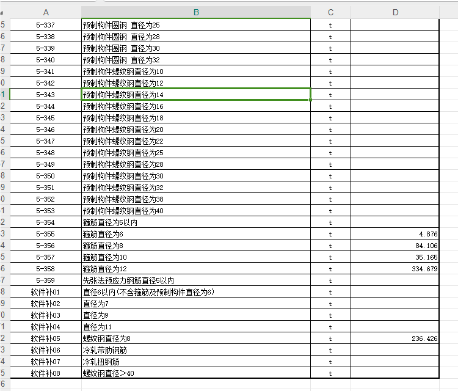The width and height of the screenshot is (458, 391).
Task: Select the row header of row 5-343
Action: [x=4, y=95]
